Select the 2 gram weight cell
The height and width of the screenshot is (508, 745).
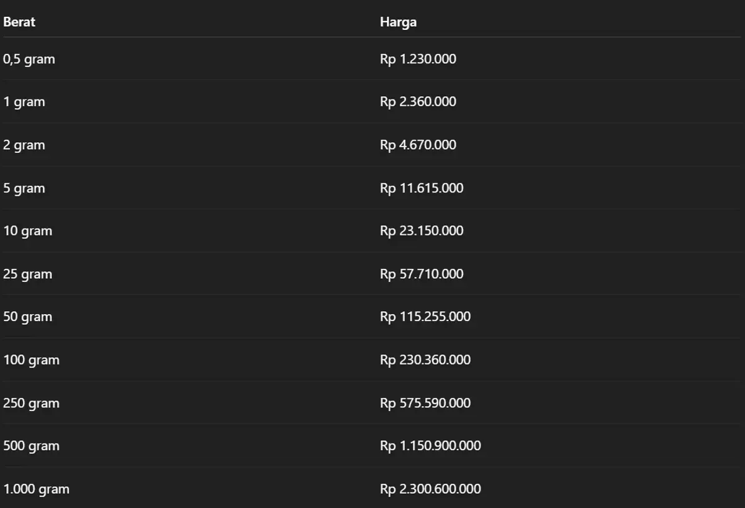24,145
